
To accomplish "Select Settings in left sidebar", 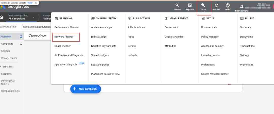I will [x=5, y=51].
